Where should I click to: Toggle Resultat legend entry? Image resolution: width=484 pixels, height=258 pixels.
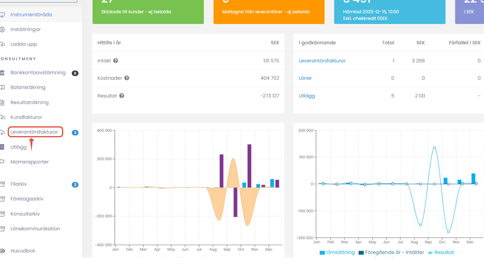click(x=441, y=252)
